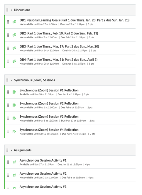Collapse the Synchronous (Zoom) Sessions group
The width and height of the screenshot is (142, 195).
click(x=12, y=80)
